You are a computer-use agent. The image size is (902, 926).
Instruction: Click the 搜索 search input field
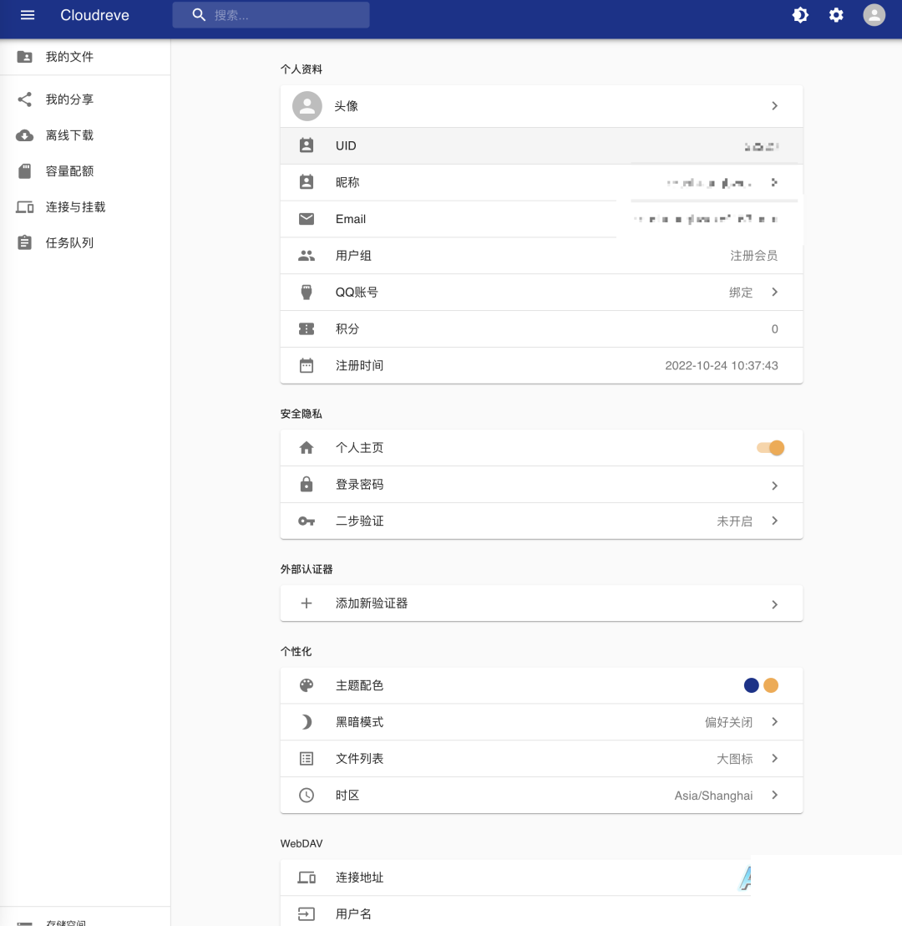tap(271, 15)
